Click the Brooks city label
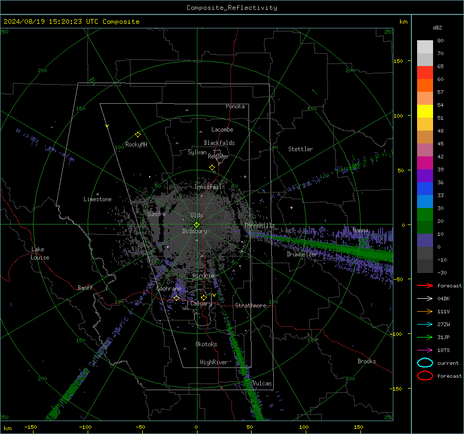This screenshot has height=434, width=464. (x=367, y=361)
